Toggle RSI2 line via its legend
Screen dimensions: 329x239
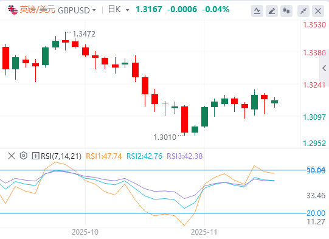(x=144, y=156)
